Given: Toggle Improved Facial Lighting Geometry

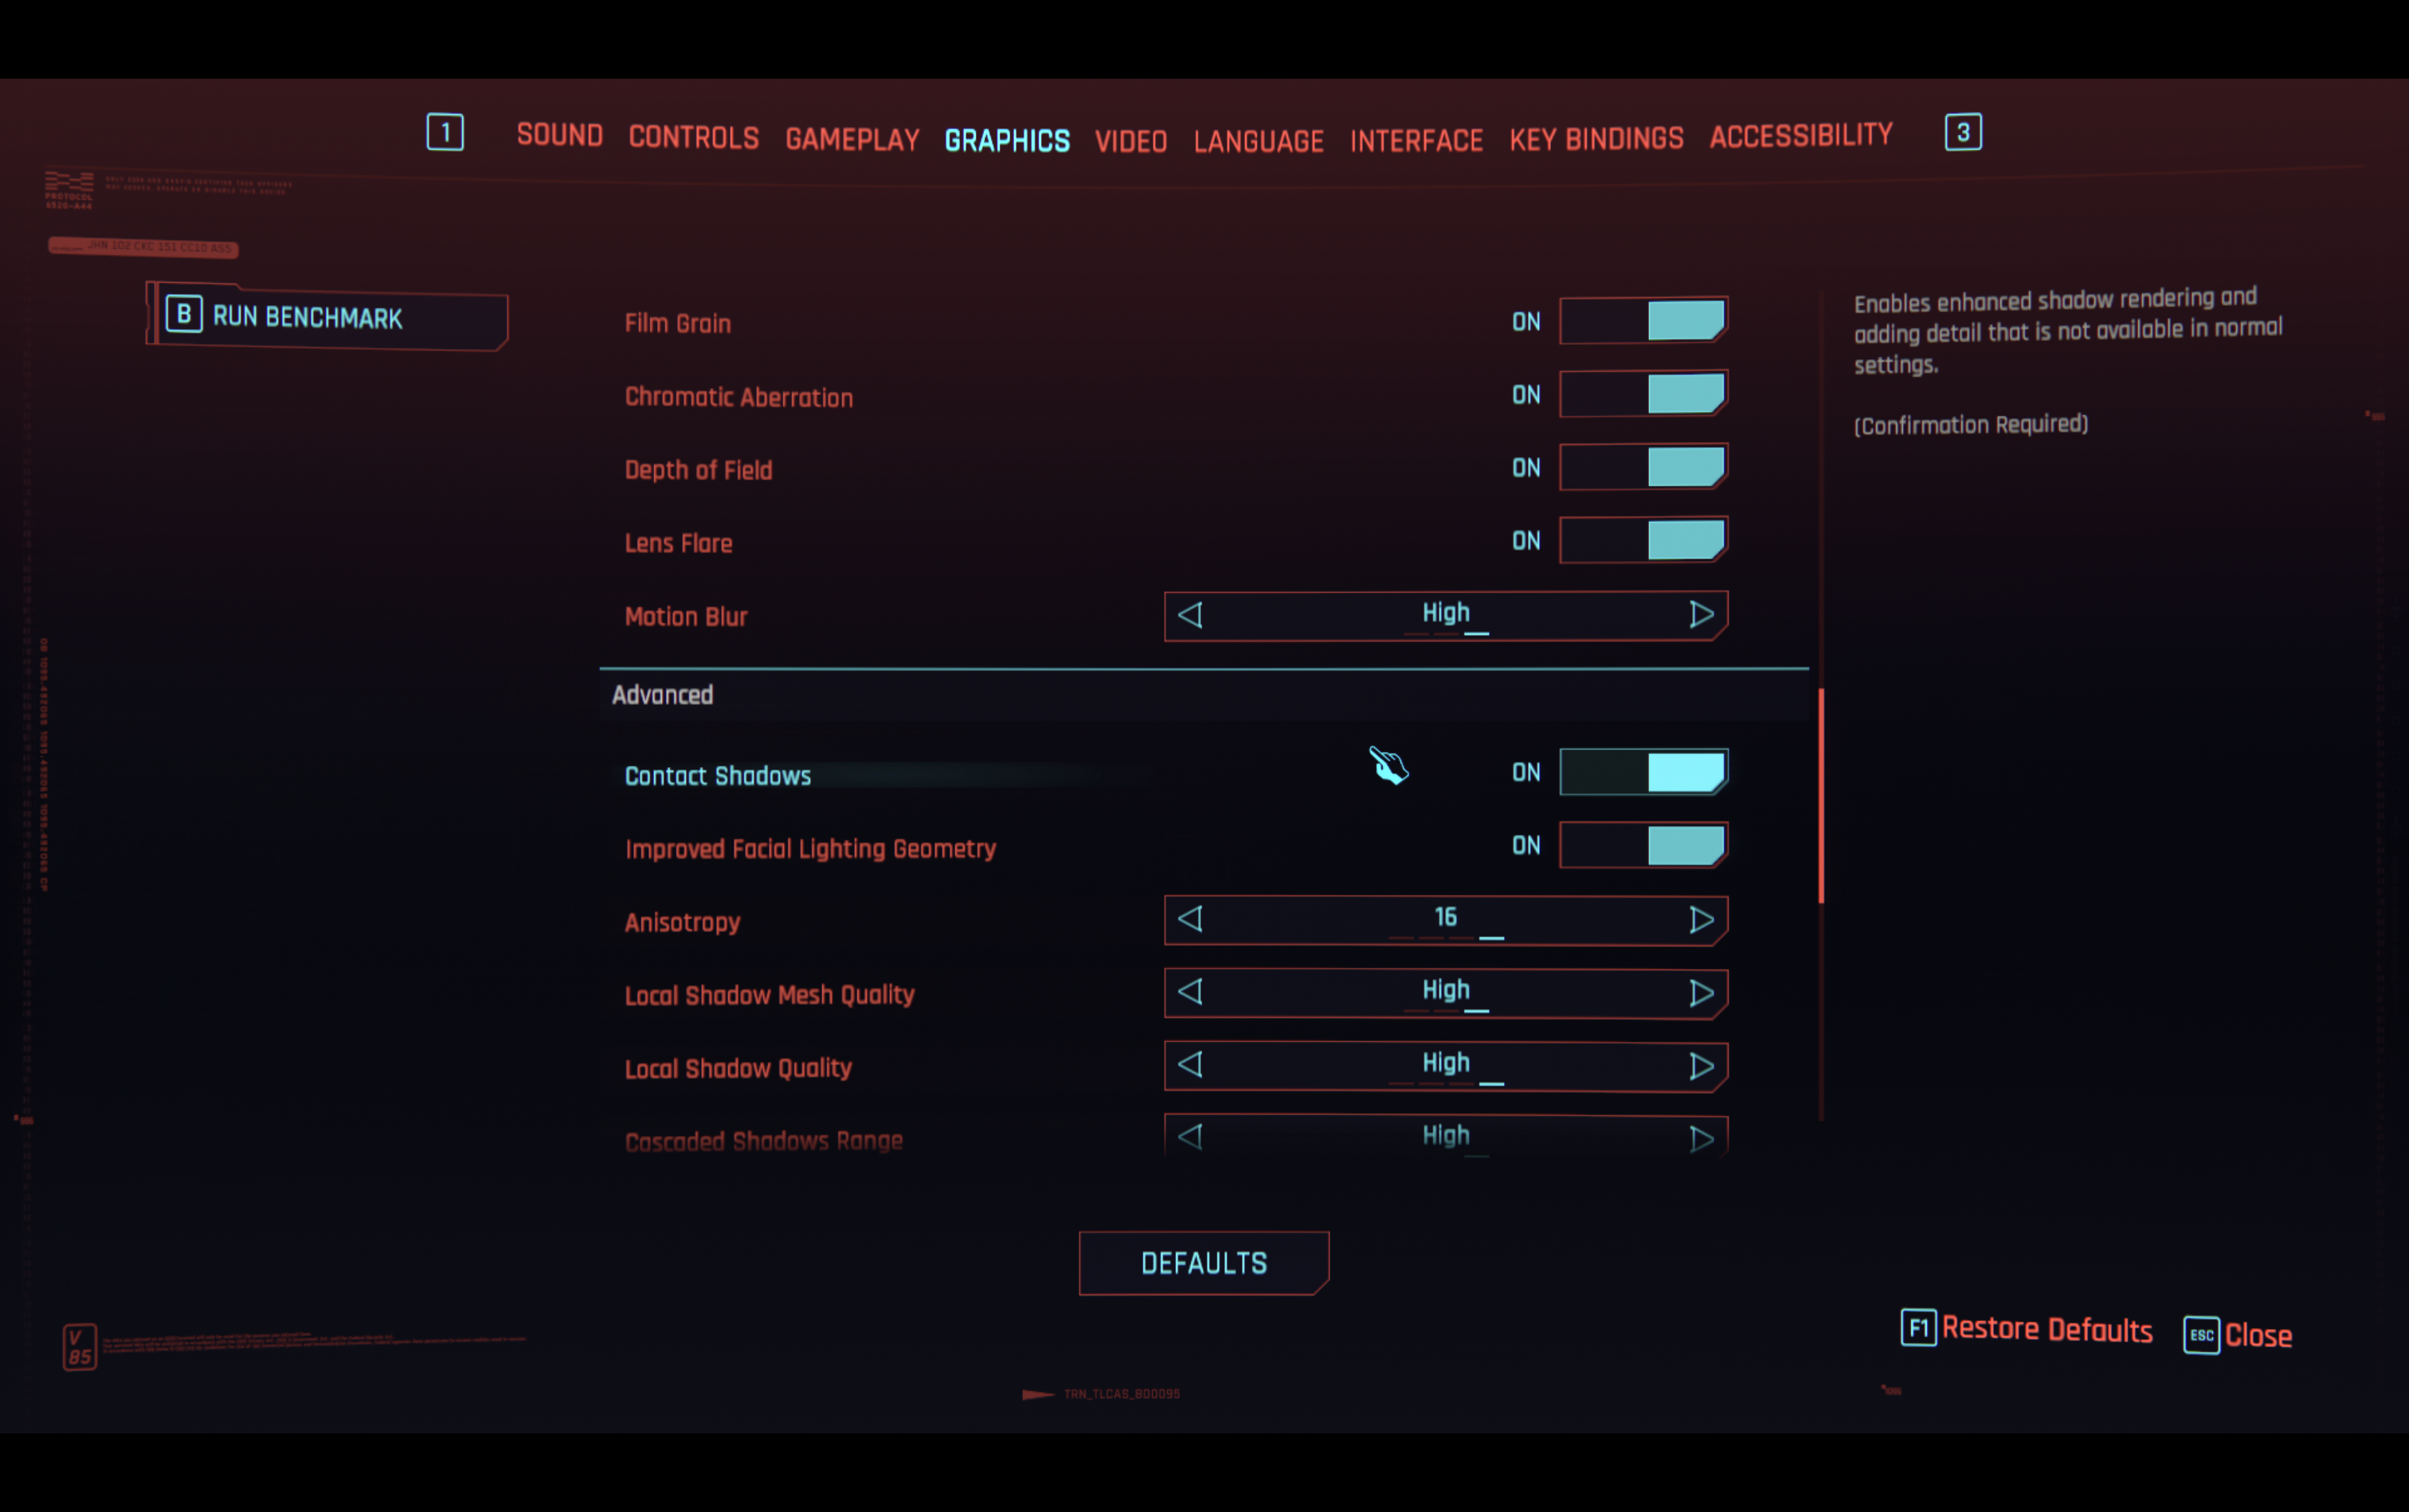Looking at the screenshot, I should (x=1643, y=845).
